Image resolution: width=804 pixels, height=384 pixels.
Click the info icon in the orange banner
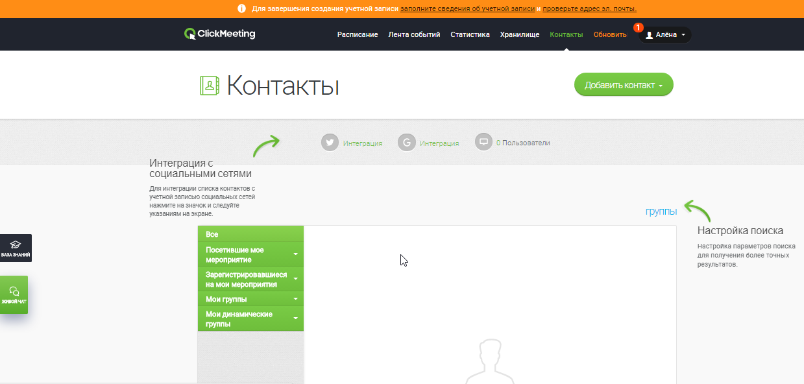coord(240,10)
